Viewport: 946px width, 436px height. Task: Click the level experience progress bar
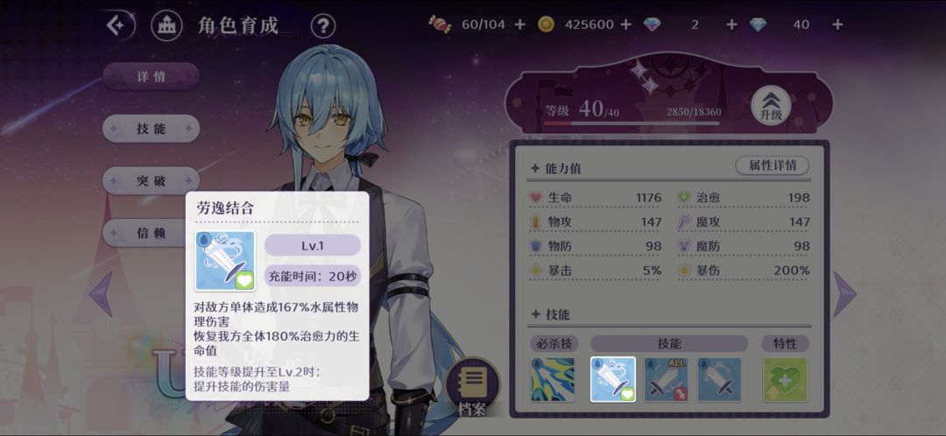[632, 123]
